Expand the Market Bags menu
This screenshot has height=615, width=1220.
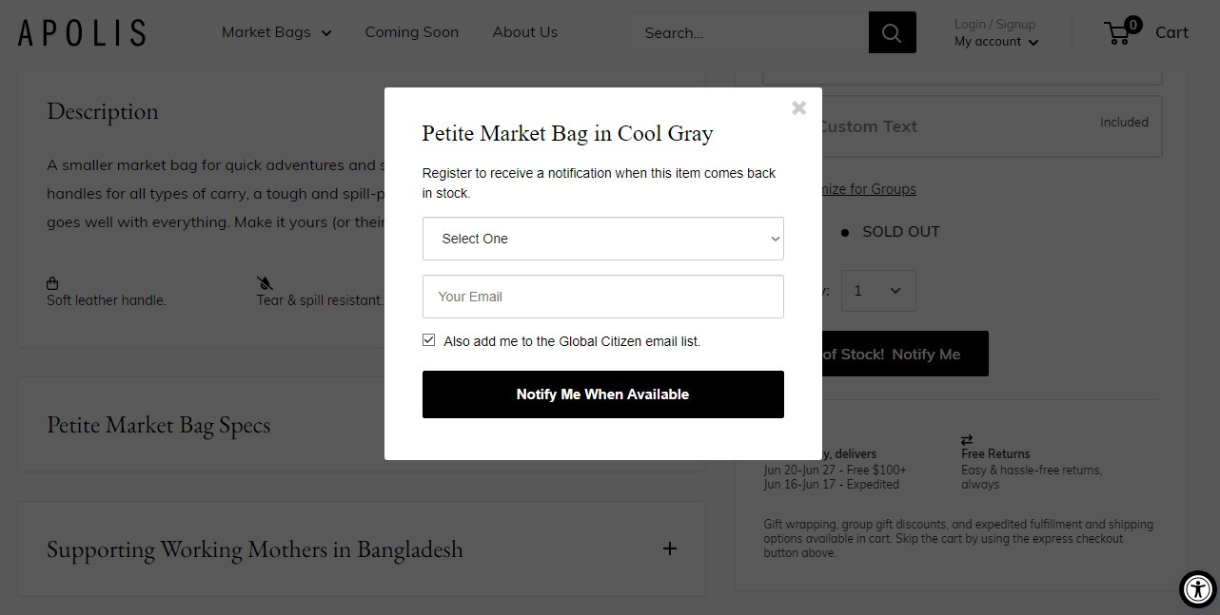(276, 32)
